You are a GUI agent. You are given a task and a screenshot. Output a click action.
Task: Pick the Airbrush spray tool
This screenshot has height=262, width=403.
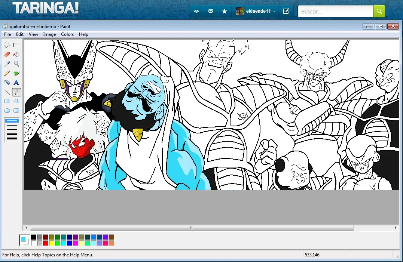pos(7,82)
